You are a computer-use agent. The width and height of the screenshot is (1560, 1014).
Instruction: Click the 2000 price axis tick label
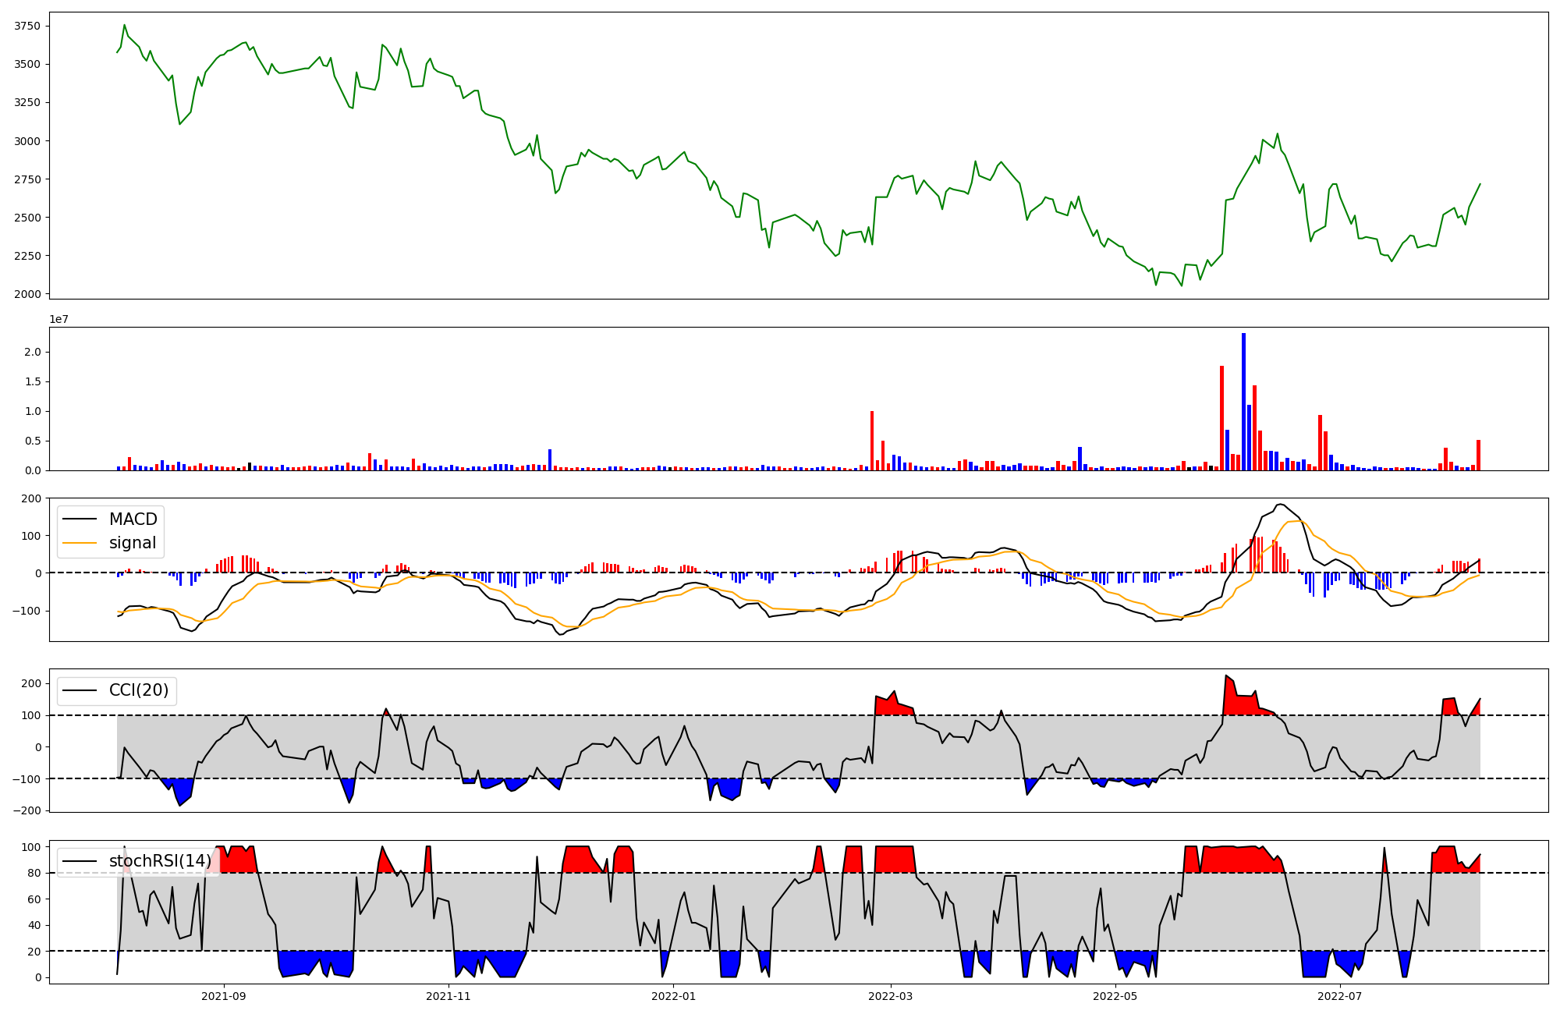(27, 294)
